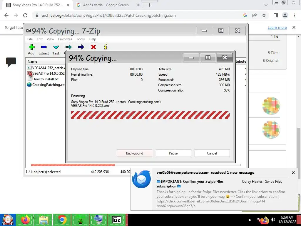Open the Christmas tree app in taskbar
This screenshot has width=301, height=226.
point(80,220)
